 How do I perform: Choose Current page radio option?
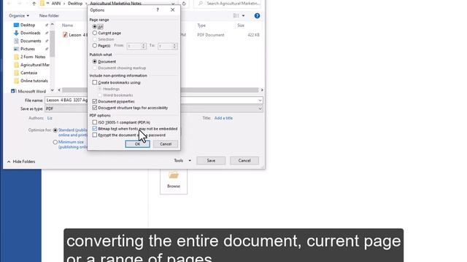click(95, 33)
